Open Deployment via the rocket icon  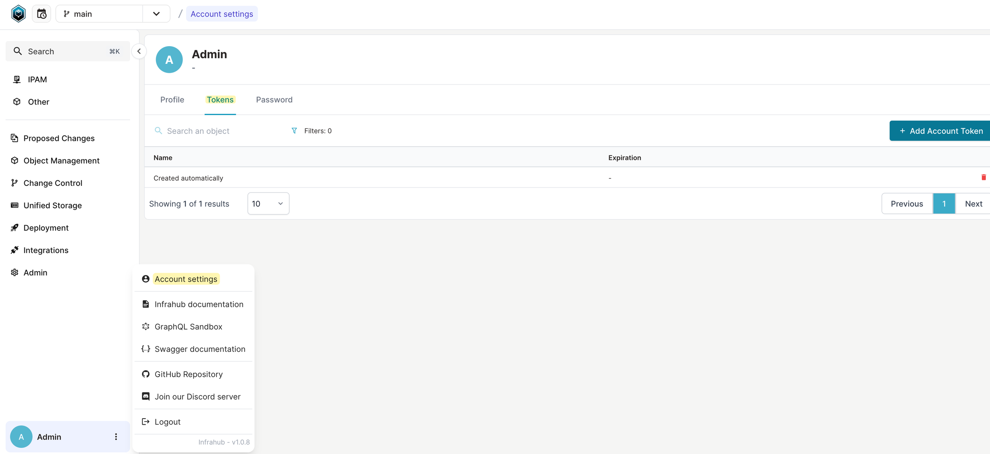click(14, 227)
